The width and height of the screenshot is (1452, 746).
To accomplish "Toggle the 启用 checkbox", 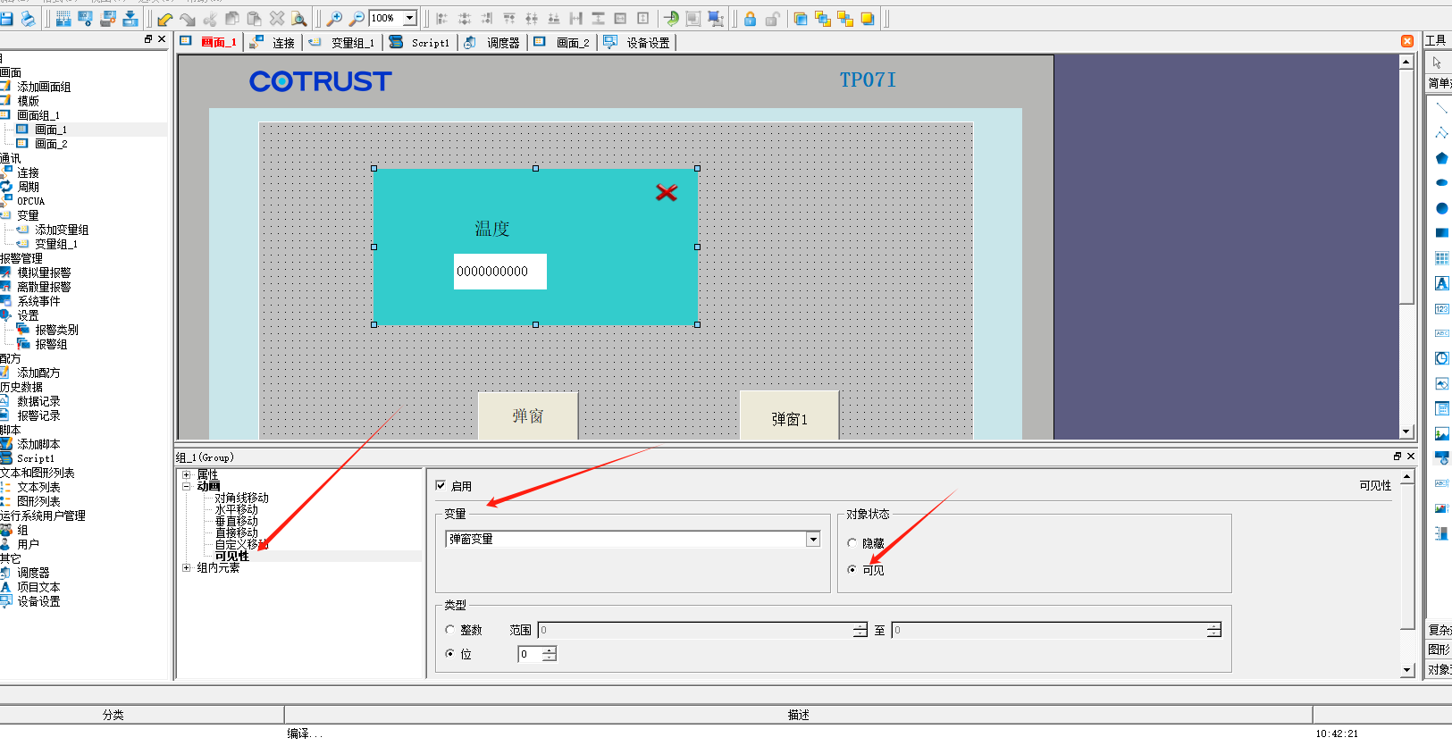I will [x=441, y=485].
